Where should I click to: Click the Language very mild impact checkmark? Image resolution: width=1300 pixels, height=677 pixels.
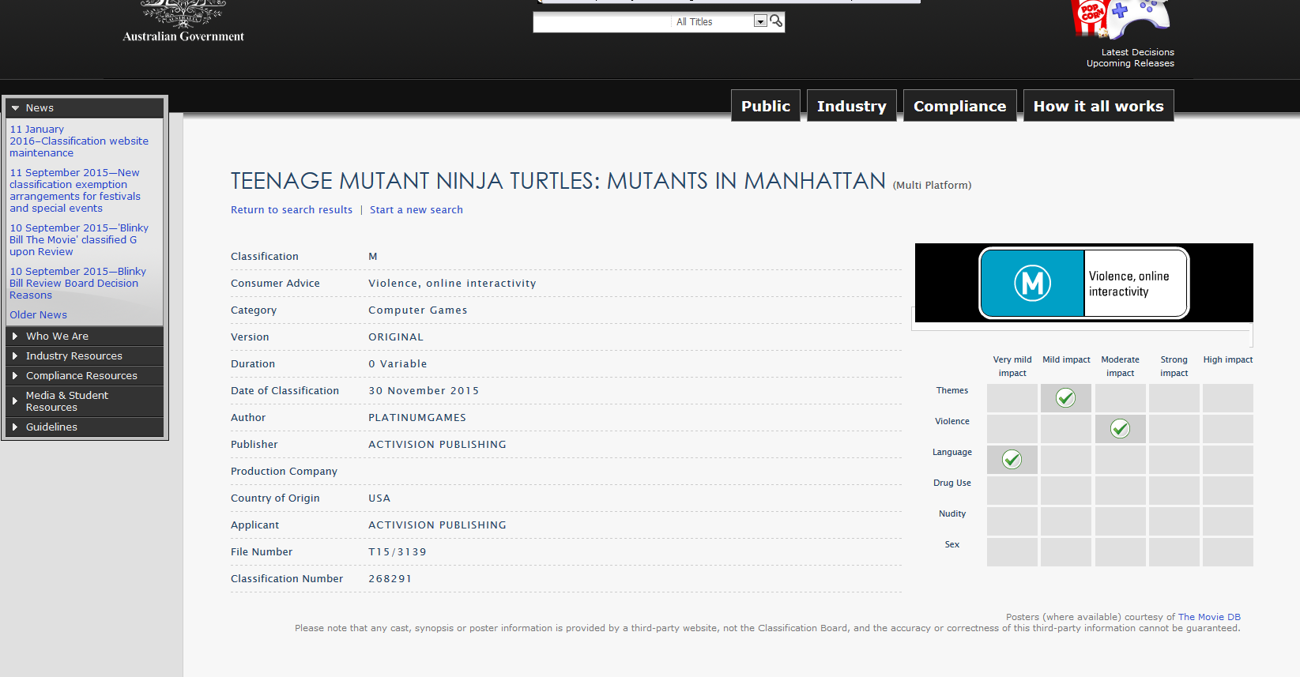[1012, 460]
